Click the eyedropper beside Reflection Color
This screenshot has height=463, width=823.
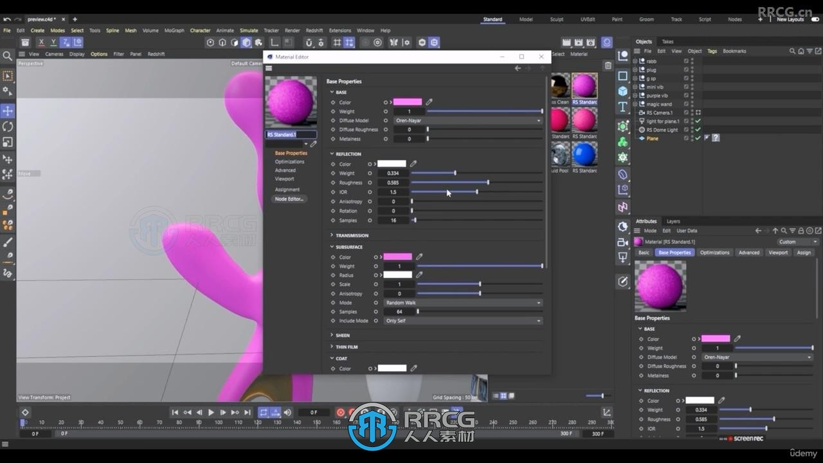(413, 163)
